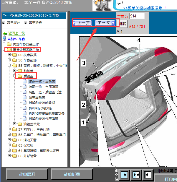Collapse the 55 盖板 node
Image resolution: width=177 pixels, height=182 pixels.
(9, 65)
